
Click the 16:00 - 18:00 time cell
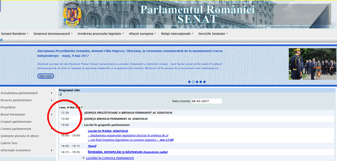(70, 135)
